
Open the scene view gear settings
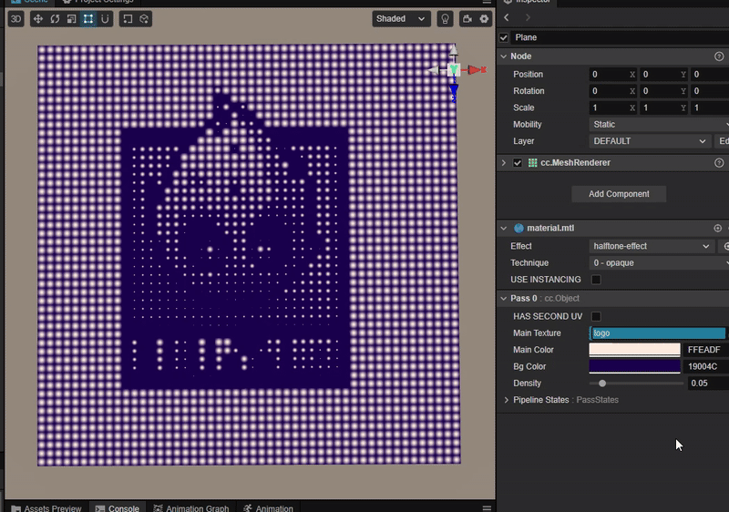tap(484, 19)
